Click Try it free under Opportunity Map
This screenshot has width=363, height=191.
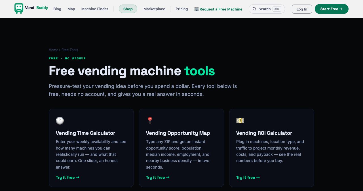[158, 177]
